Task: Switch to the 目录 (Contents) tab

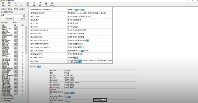Action: [x=3, y=9]
